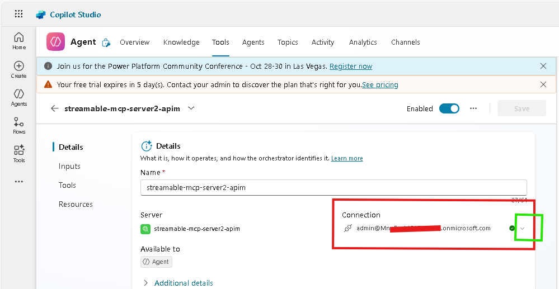The width and height of the screenshot is (559, 289).
Task: Open the Connection dropdown chevron
Action: point(523,229)
